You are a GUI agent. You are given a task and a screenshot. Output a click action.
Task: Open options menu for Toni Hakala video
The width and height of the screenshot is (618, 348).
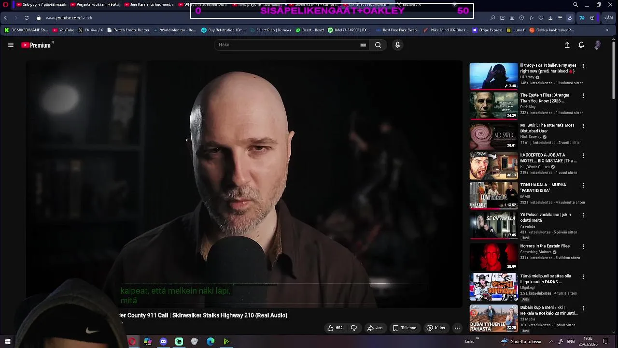click(x=583, y=185)
